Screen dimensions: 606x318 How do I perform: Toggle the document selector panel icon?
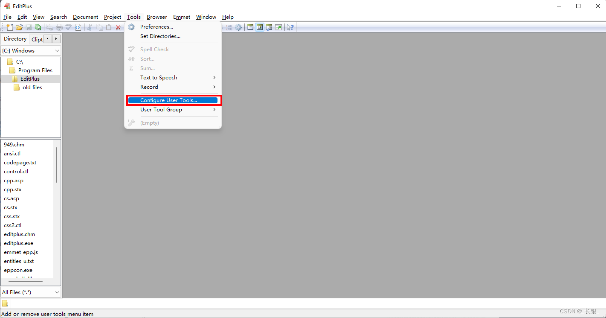tap(250, 27)
